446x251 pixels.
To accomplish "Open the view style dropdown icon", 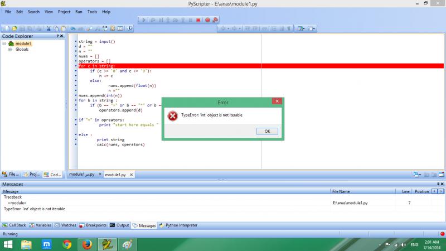I will click(312, 28).
